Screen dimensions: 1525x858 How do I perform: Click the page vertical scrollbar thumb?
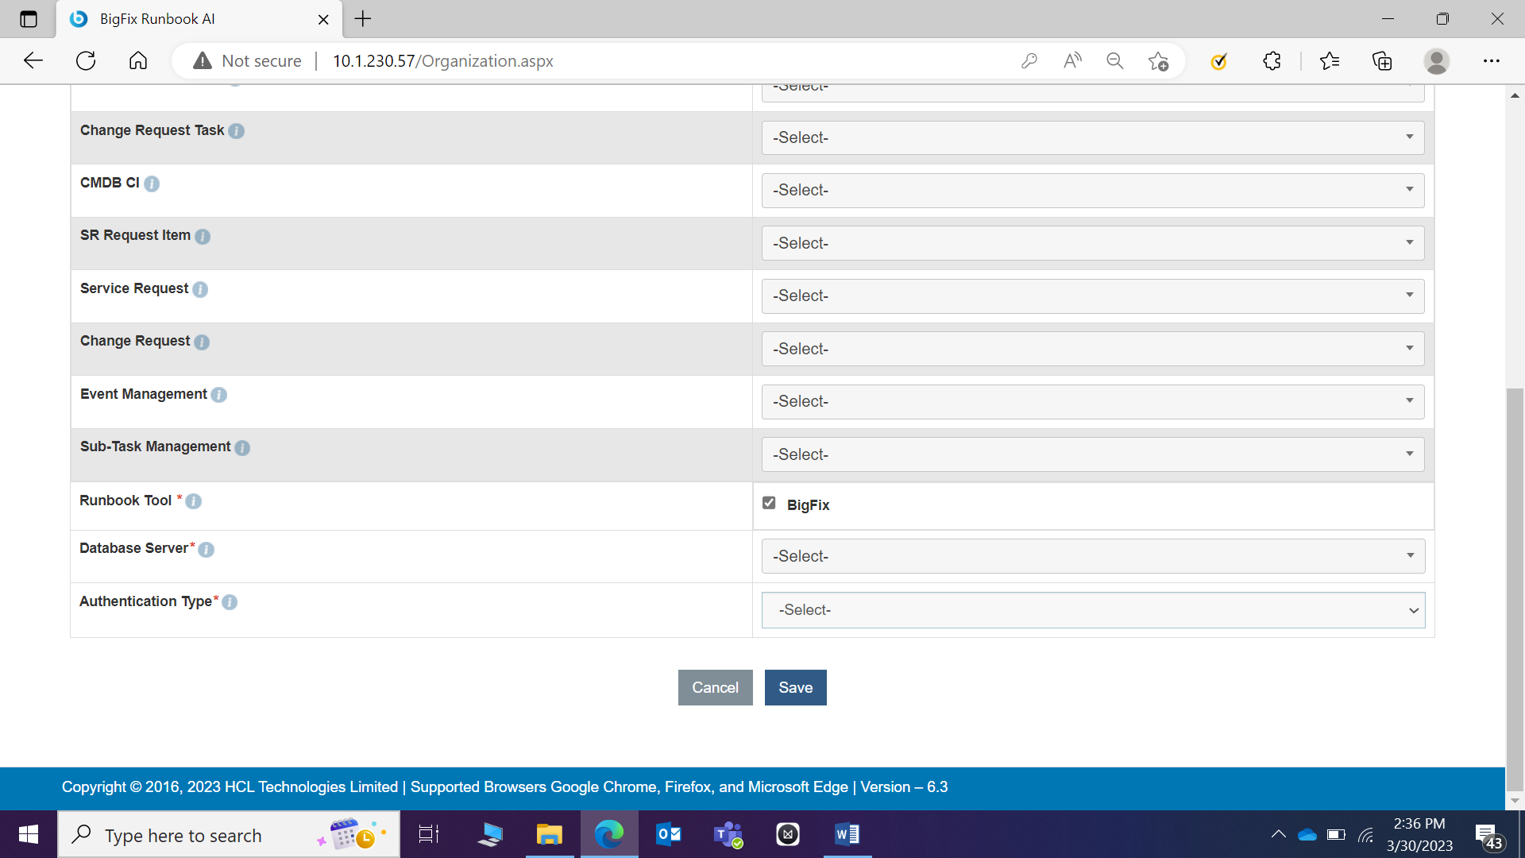[x=1515, y=588]
